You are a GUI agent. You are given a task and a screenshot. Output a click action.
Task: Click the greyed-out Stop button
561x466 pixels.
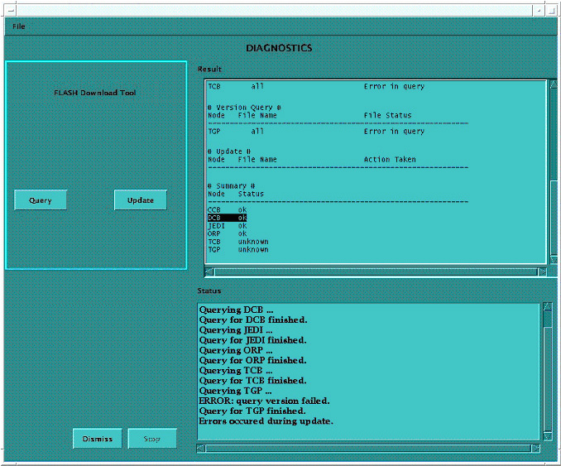tap(152, 439)
